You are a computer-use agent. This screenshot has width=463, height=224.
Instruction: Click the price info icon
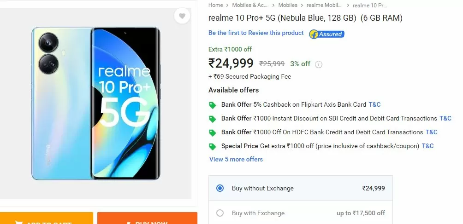[318, 64]
